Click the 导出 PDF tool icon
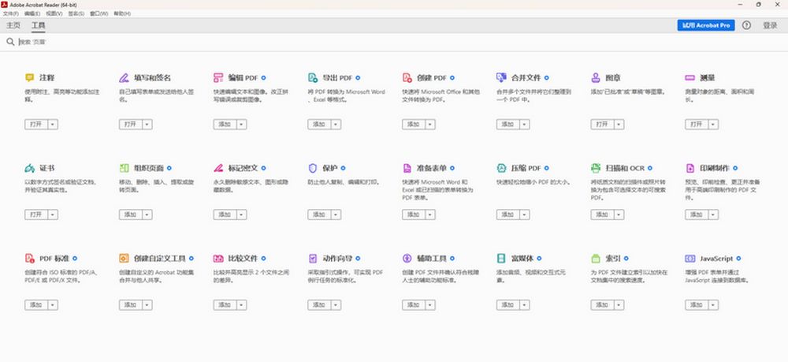Screen dimensions: 788x362 coord(313,78)
